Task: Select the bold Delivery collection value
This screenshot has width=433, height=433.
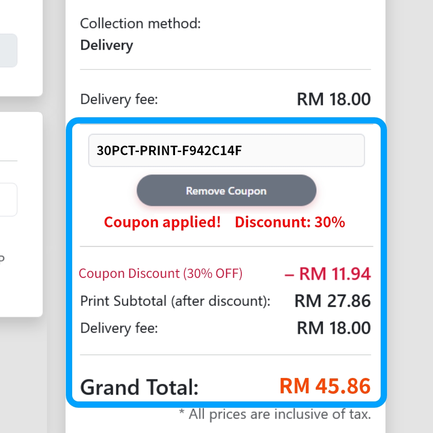Action: (x=106, y=45)
